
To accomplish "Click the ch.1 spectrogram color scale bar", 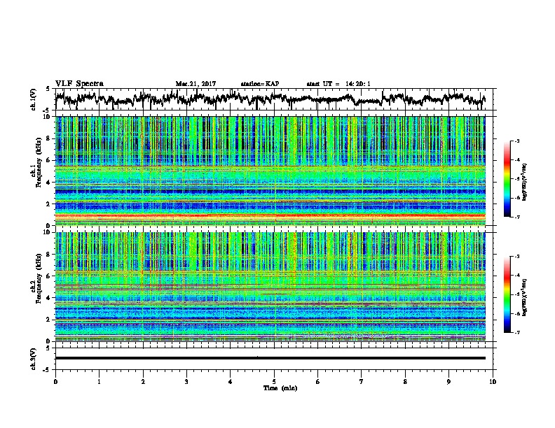I will click(x=507, y=178).
